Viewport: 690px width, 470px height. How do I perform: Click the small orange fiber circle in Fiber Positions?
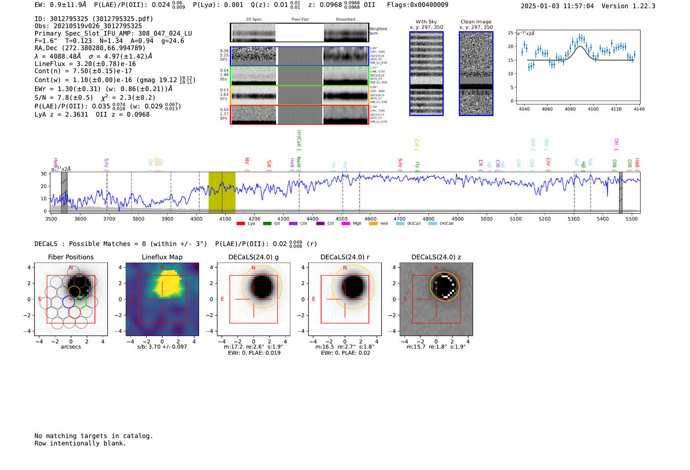click(x=74, y=292)
